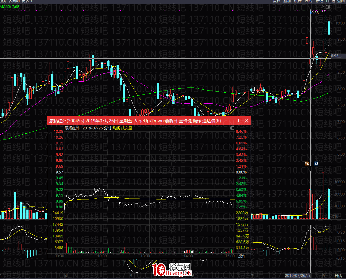Click the 0.00% label on the popup's right axis
The image size is (346, 279).
[x=241, y=172]
